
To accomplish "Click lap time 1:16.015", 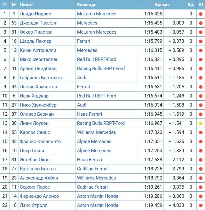I will pyautogui.click(x=153, y=50).
